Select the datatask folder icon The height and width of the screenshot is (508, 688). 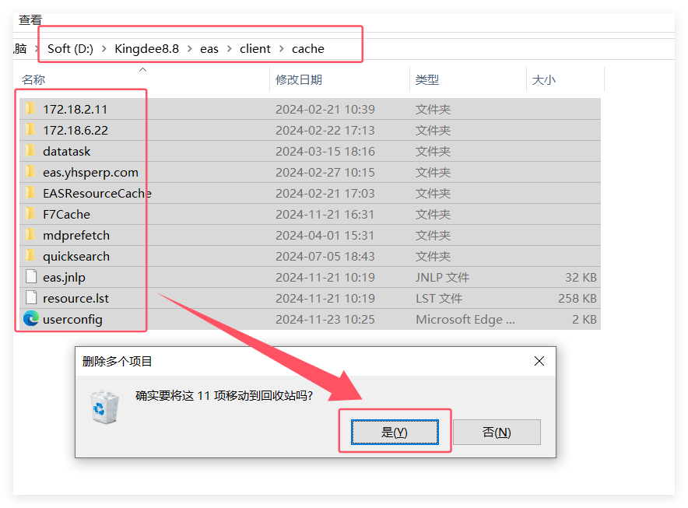pos(30,150)
